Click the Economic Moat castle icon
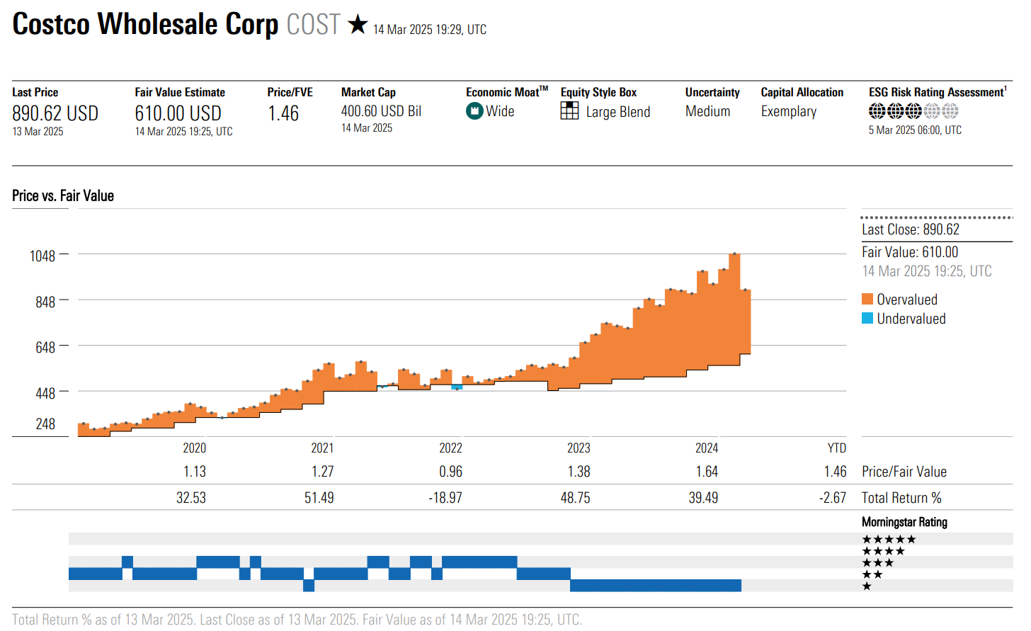The image size is (1031, 631). pyautogui.click(x=474, y=111)
